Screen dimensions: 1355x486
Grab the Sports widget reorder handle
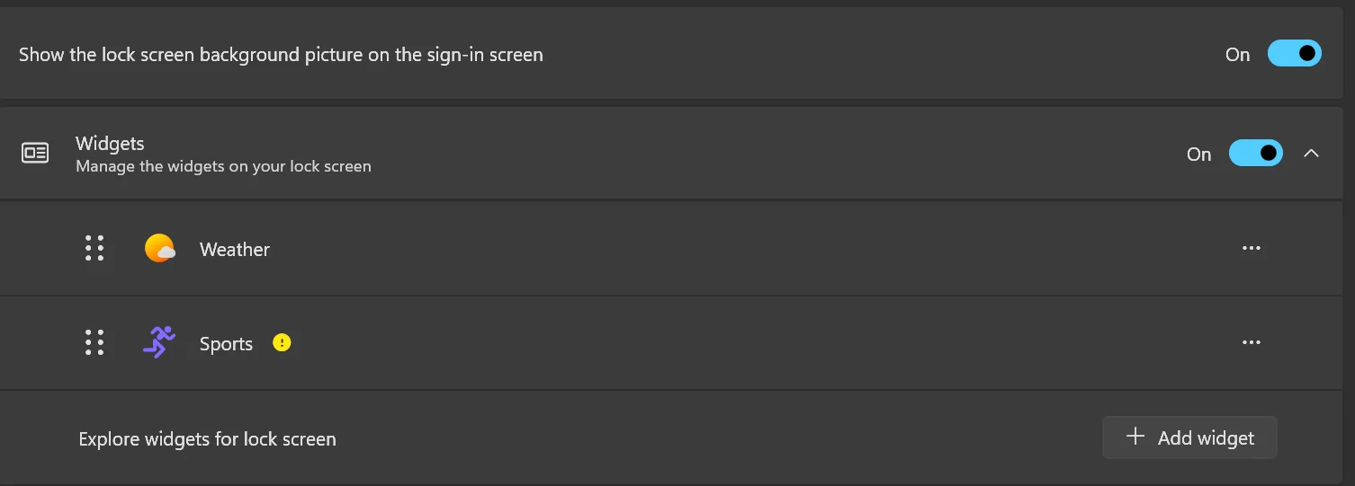[94, 342]
